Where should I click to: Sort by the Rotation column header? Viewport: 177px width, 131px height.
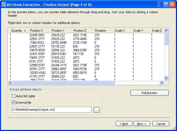tap(102, 31)
